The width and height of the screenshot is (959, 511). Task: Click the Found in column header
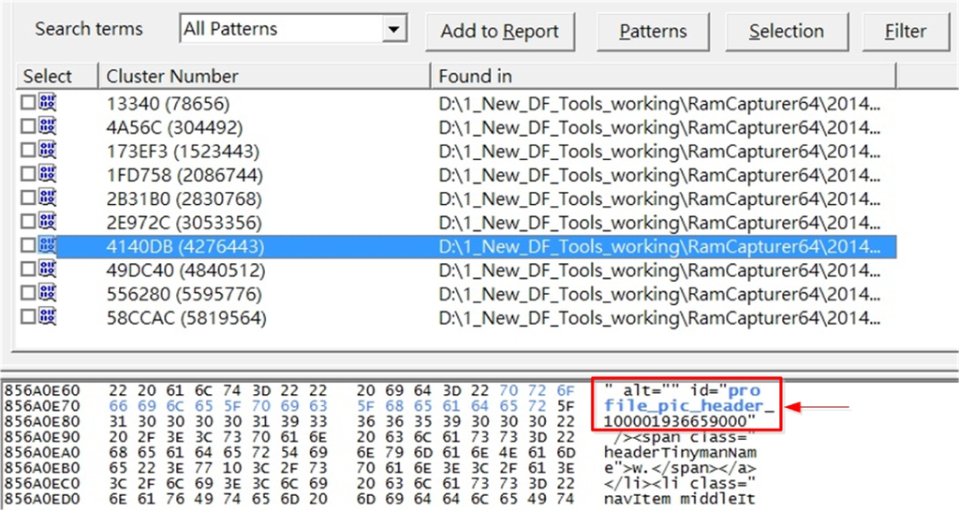click(663, 76)
